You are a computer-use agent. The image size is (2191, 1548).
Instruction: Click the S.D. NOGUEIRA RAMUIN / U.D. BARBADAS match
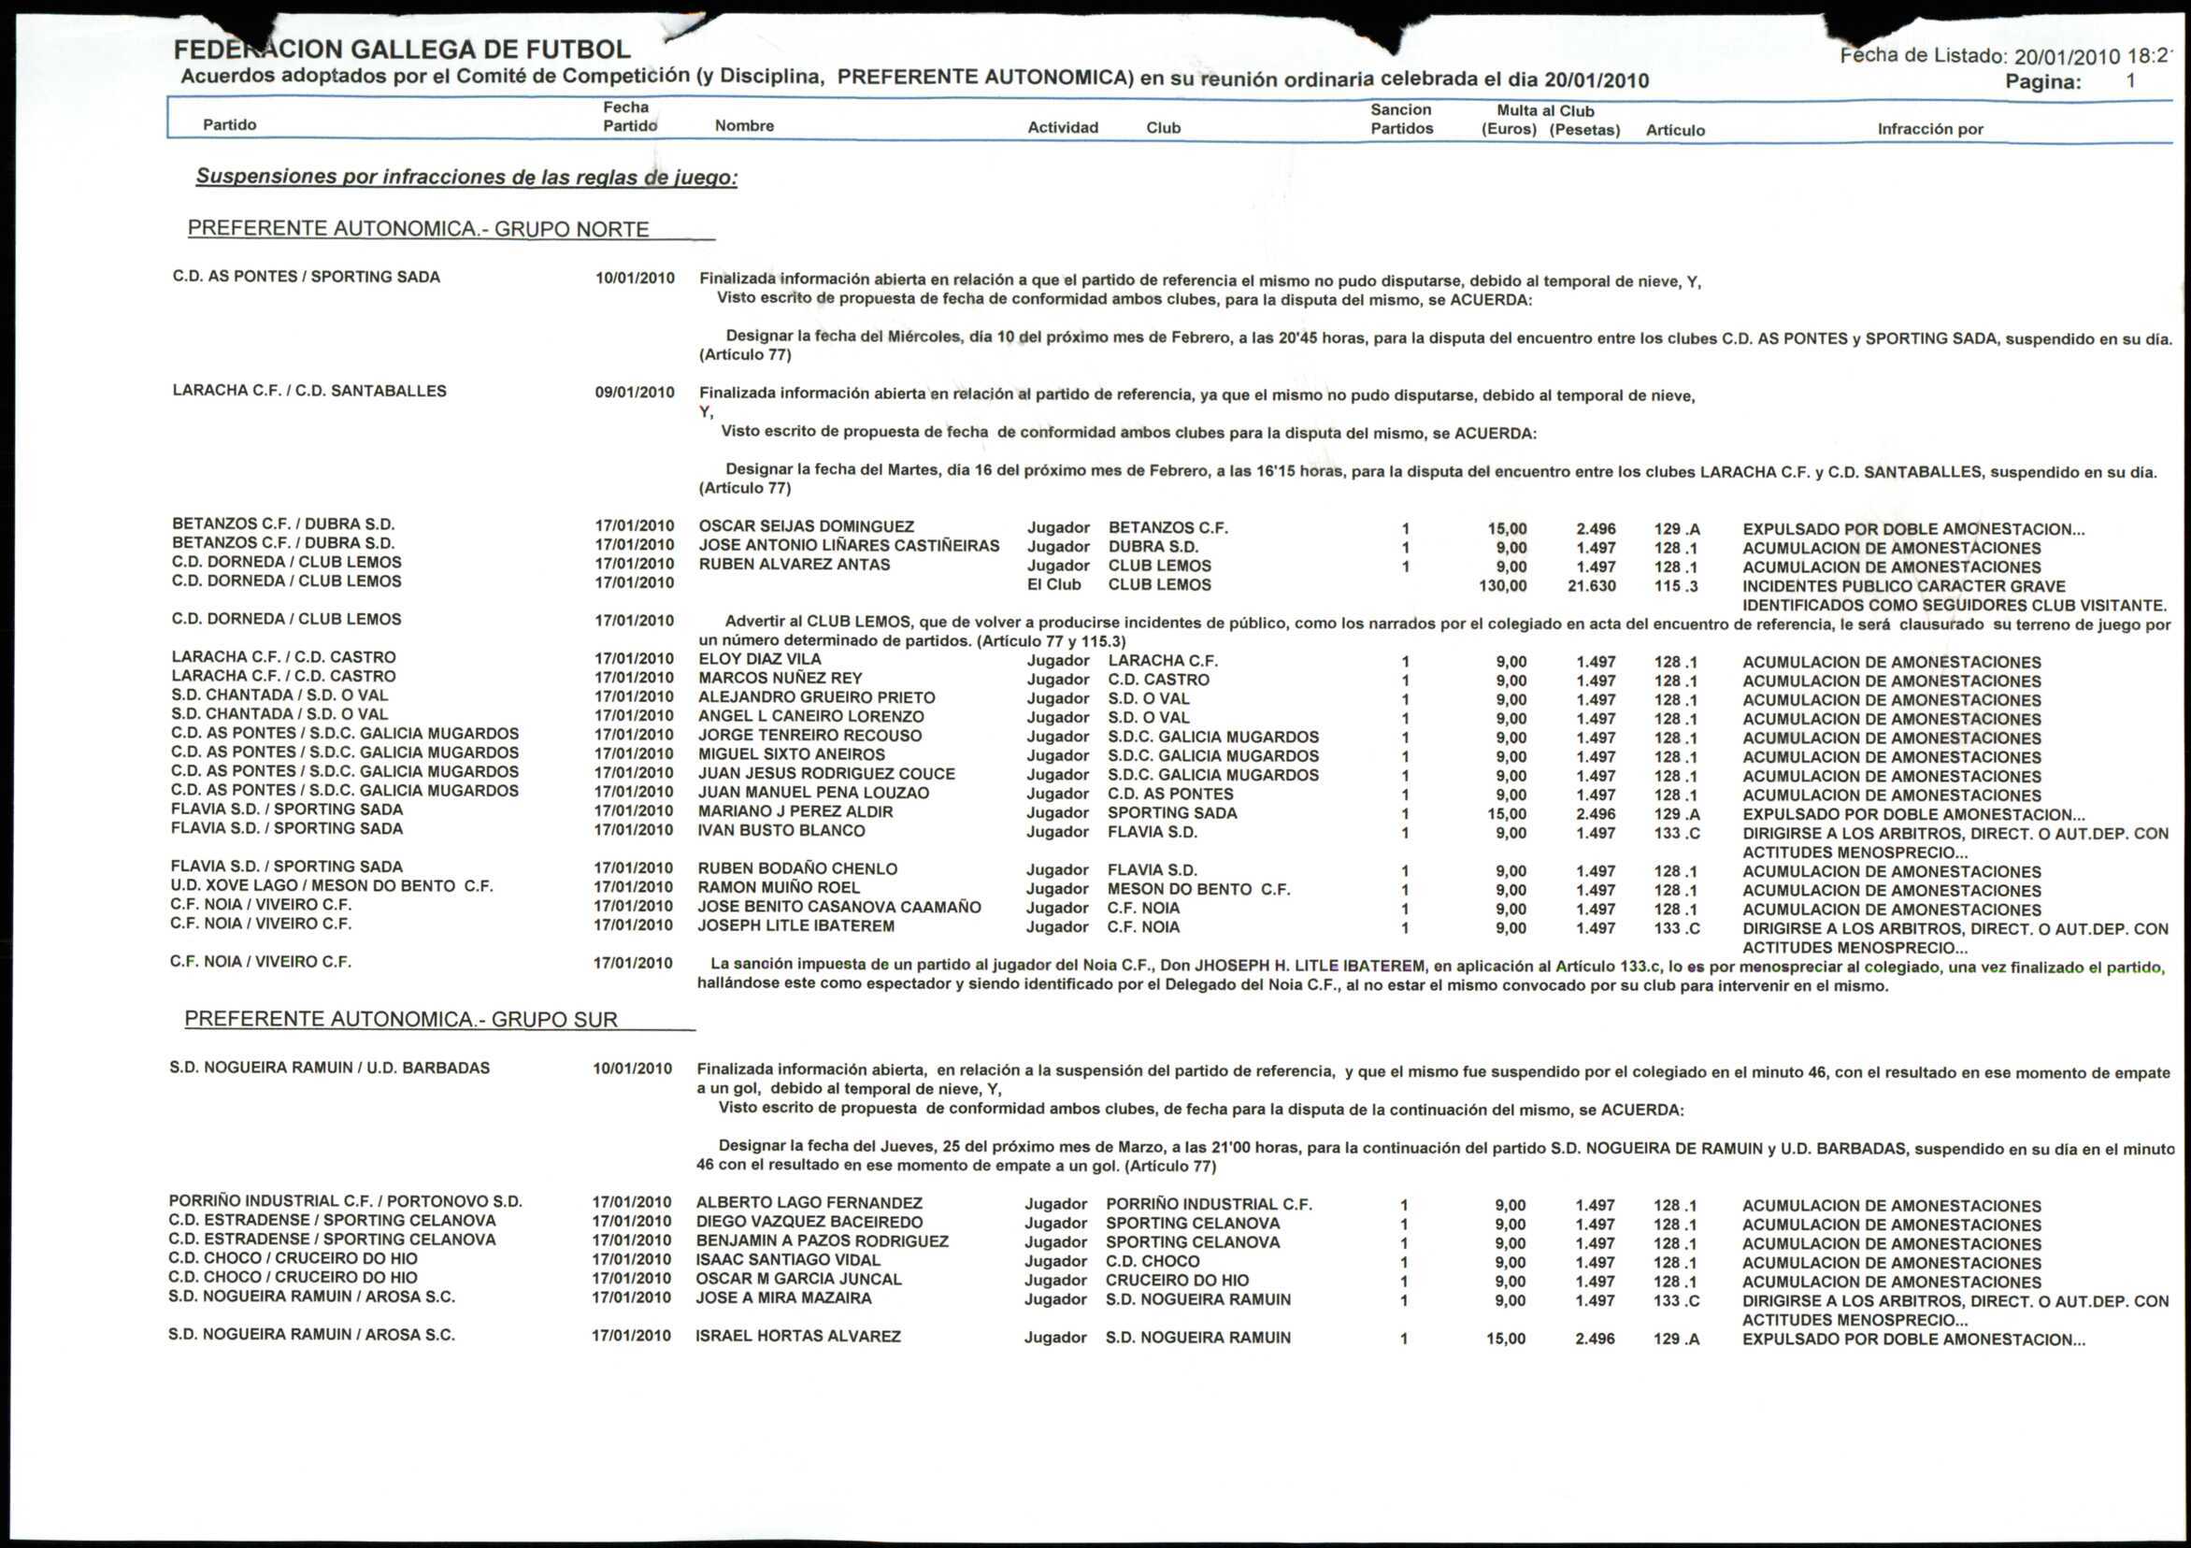coord(329,1068)
